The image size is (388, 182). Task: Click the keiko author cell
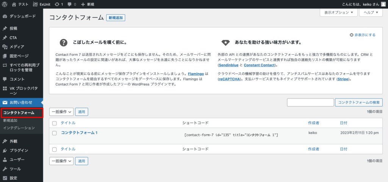pos(313,133)
